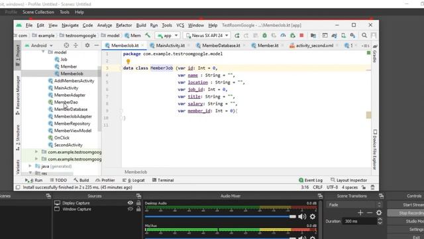Click the green Debug app bug icon
Screen dimensions: 424x239
click(x=264, y=35)
